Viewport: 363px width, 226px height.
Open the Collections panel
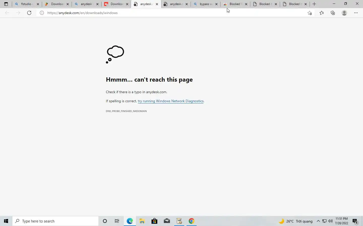click(333, 13)
